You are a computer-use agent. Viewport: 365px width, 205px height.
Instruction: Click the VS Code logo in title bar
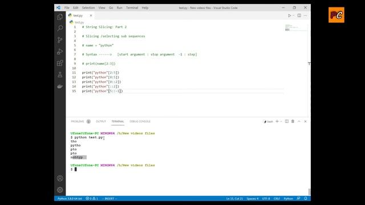coord(58,7)
